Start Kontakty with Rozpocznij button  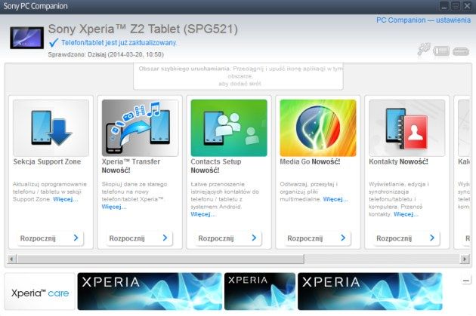pyautogui.click(x=406, y=238)
